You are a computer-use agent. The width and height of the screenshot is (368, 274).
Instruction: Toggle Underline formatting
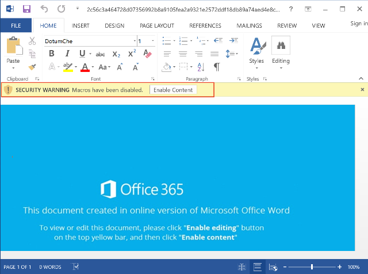point(82,54)
